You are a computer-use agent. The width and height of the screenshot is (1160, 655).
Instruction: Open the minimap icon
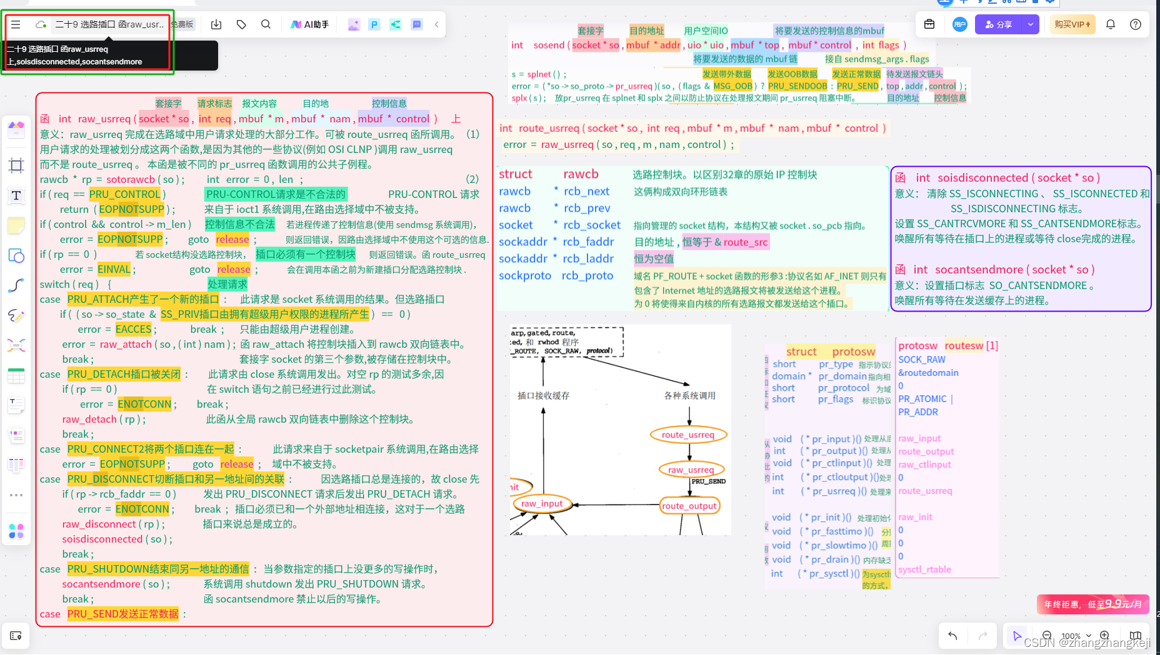tap(1136, 636)
